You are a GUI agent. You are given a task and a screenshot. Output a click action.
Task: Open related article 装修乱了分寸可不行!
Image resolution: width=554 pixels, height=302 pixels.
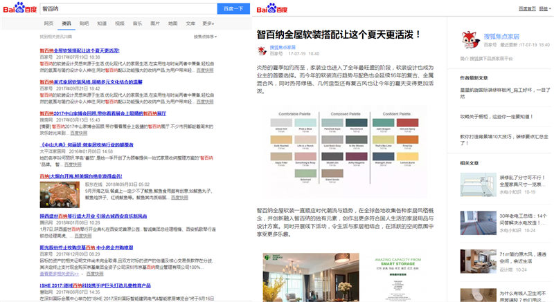point(523,181)
